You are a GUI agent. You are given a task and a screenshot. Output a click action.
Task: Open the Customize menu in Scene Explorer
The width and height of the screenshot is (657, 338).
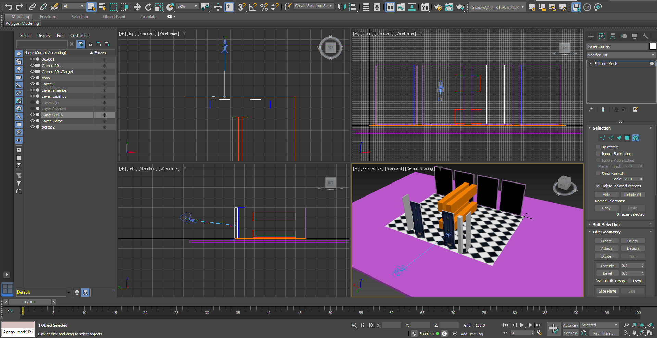(x=80, y=36)
